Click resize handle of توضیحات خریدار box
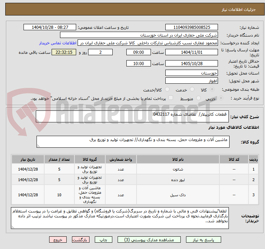This screenshot has width=265, height=249. tap(13, 227)
